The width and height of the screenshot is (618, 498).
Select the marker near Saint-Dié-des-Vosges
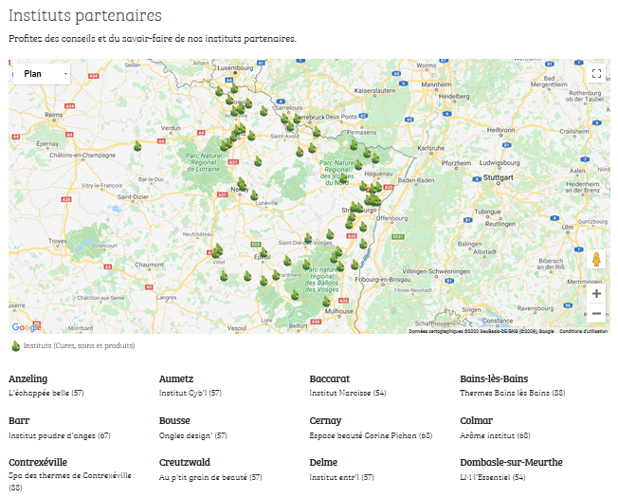tap(308, 238)
